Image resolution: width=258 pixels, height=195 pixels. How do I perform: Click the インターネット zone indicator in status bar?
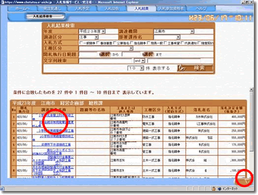tap(229, 188)
